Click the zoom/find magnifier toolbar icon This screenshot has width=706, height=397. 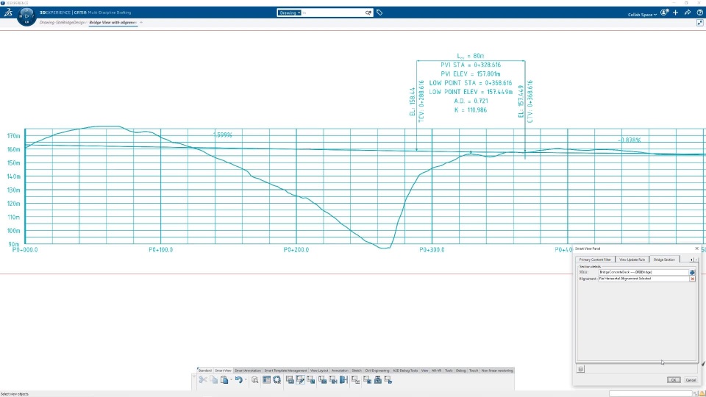click(255, 380)
